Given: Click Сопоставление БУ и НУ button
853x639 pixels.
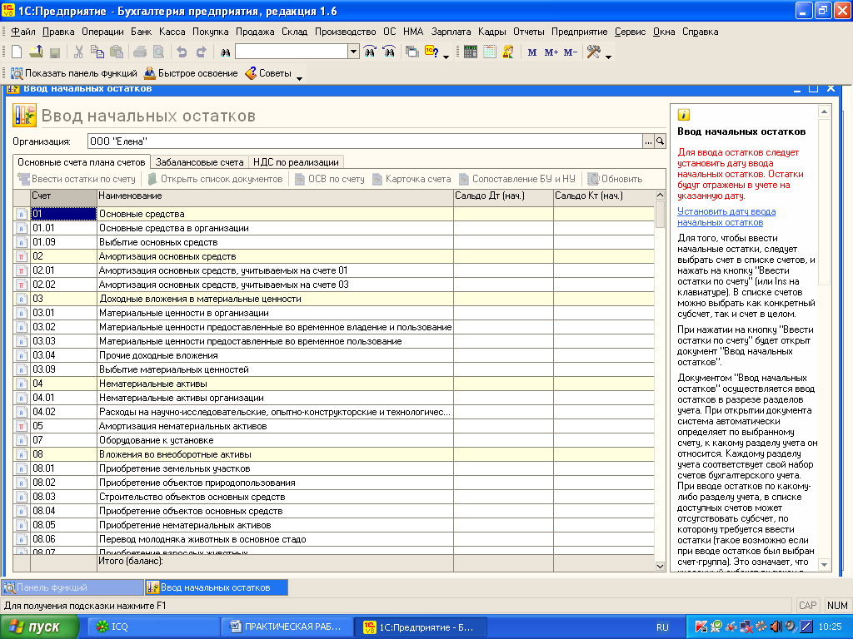Looking at the screenshot, I should click(x=516, y=179).
